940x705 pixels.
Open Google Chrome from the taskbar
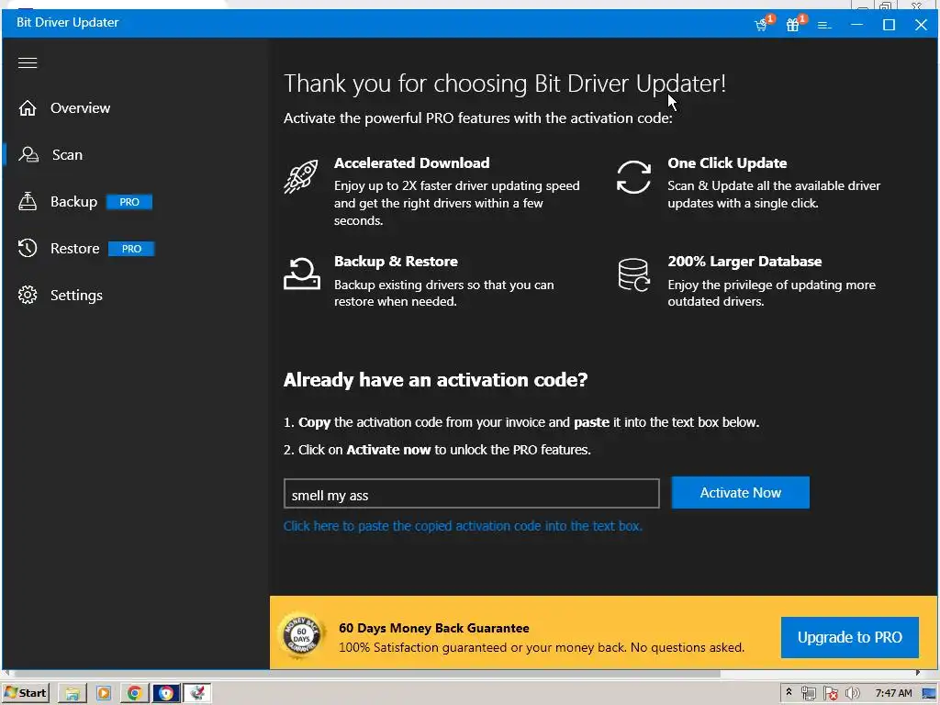(x=134, y=694)
